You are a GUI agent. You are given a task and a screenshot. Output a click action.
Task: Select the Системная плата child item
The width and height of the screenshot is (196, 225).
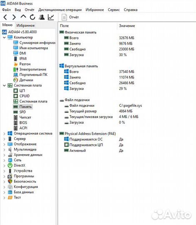tap(30, 101)
